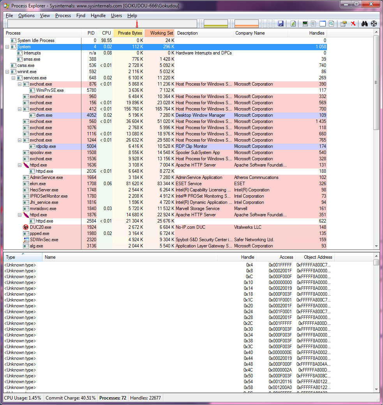Click the crosshair Find Window's Process icon
The image size is (383, 405).
tap(374, 24)
